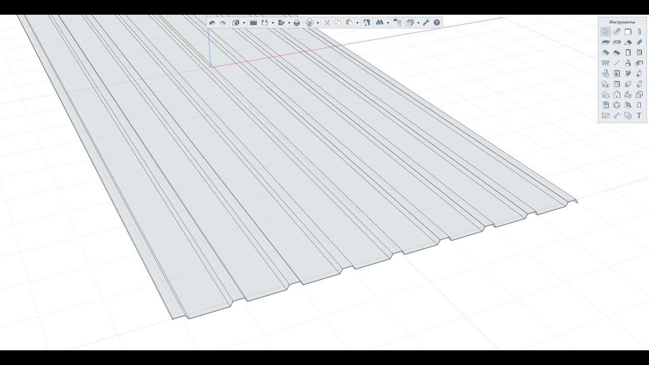This screenshot has width=649, height=365.
Task: Open settings with the wrench icon
Action: pos(426,23)
